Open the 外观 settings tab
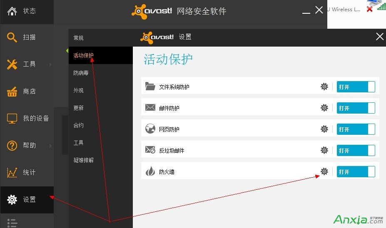386x228 pixels. [100, 90]
